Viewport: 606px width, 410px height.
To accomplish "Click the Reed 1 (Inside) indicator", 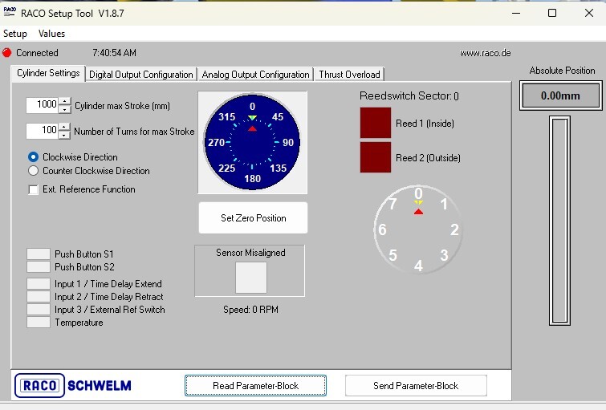I will [376, 123].
